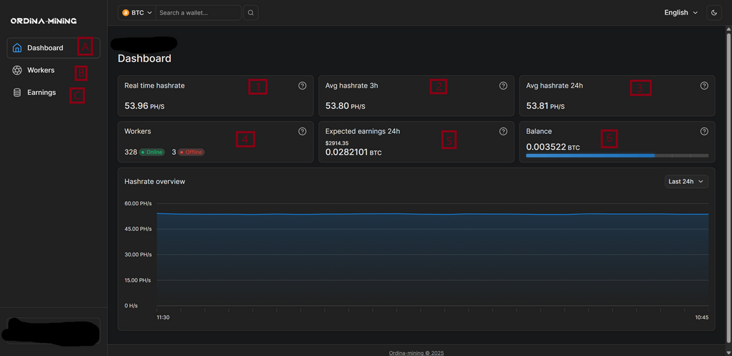Click the Ordina-Mining logo

pos(43,21)
